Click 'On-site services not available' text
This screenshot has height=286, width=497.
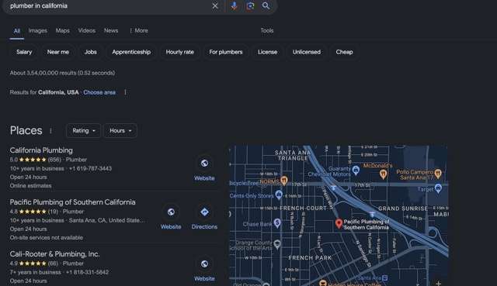point(47,238)
